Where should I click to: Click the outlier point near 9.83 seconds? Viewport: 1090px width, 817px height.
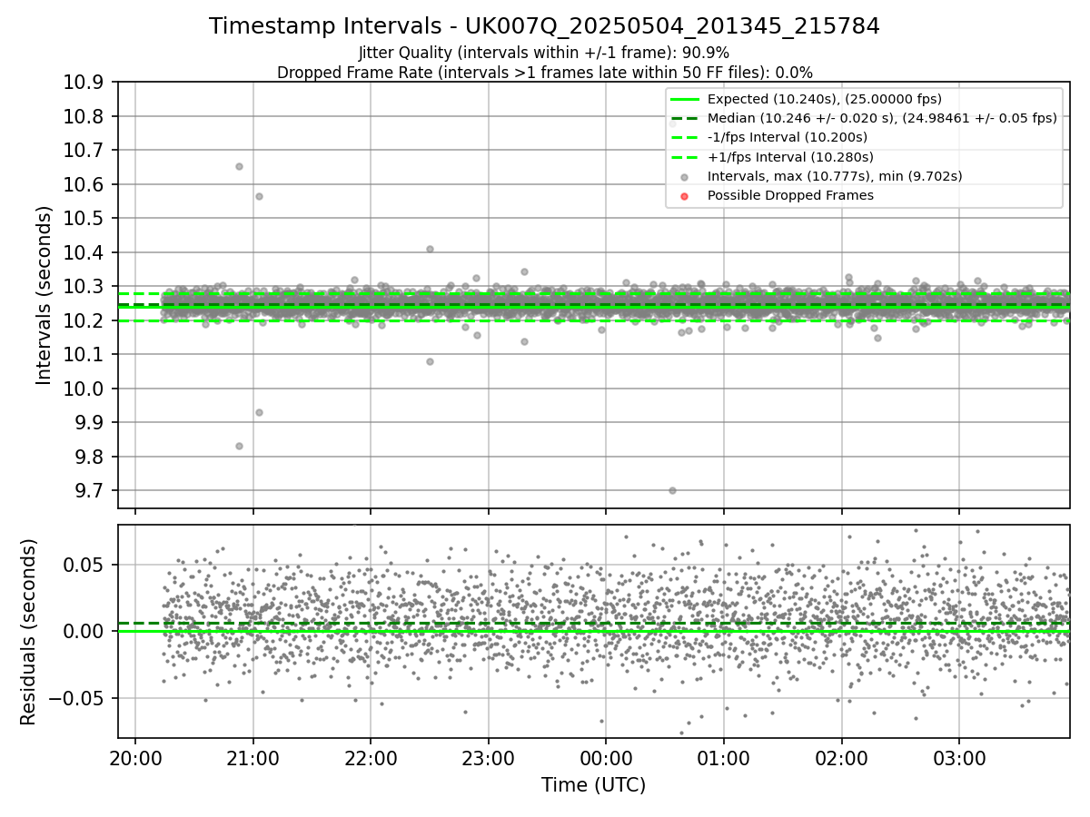click(239, 446)
